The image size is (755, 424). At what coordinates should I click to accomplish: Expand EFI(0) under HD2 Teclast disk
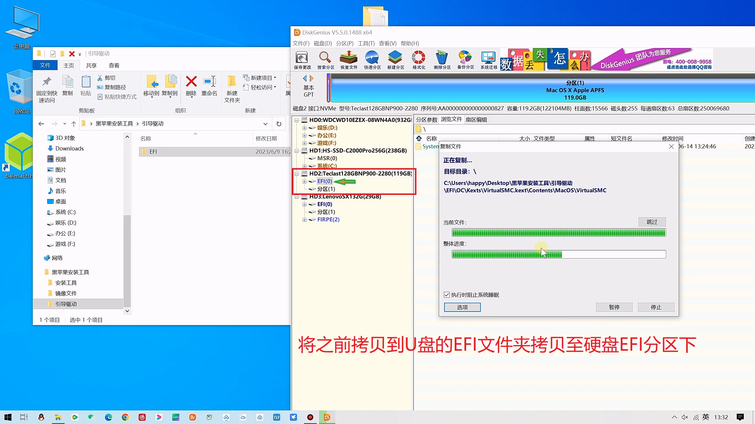click(x=304, y=181)
